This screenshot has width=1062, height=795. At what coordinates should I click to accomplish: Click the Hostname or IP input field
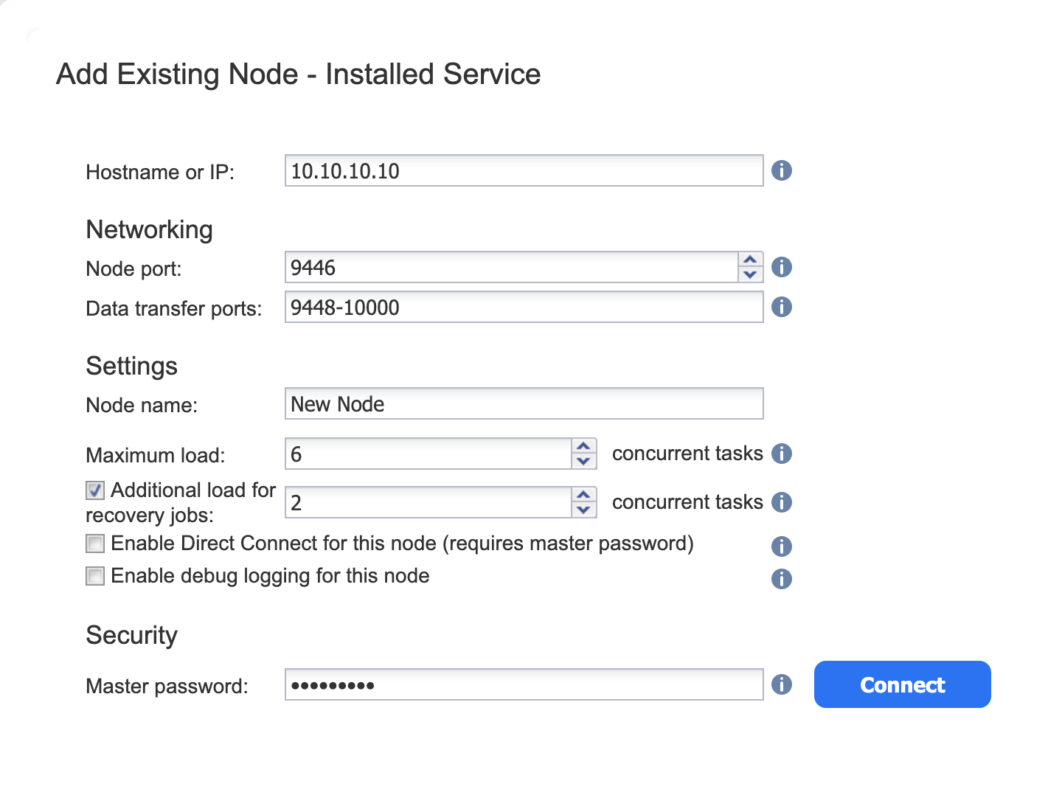click(x=524, y=170)
